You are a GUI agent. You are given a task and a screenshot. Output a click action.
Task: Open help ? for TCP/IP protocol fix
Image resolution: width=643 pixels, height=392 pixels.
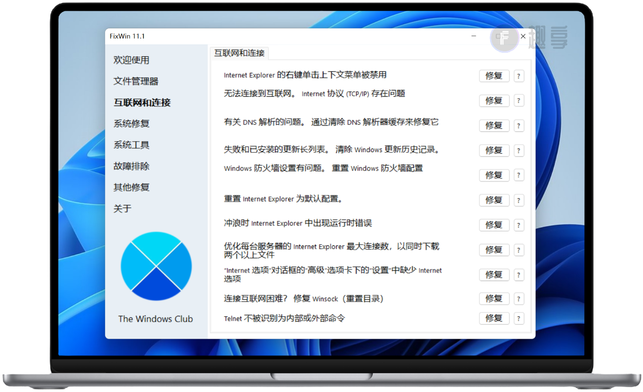pyautogui.click(x=519, y=101)
